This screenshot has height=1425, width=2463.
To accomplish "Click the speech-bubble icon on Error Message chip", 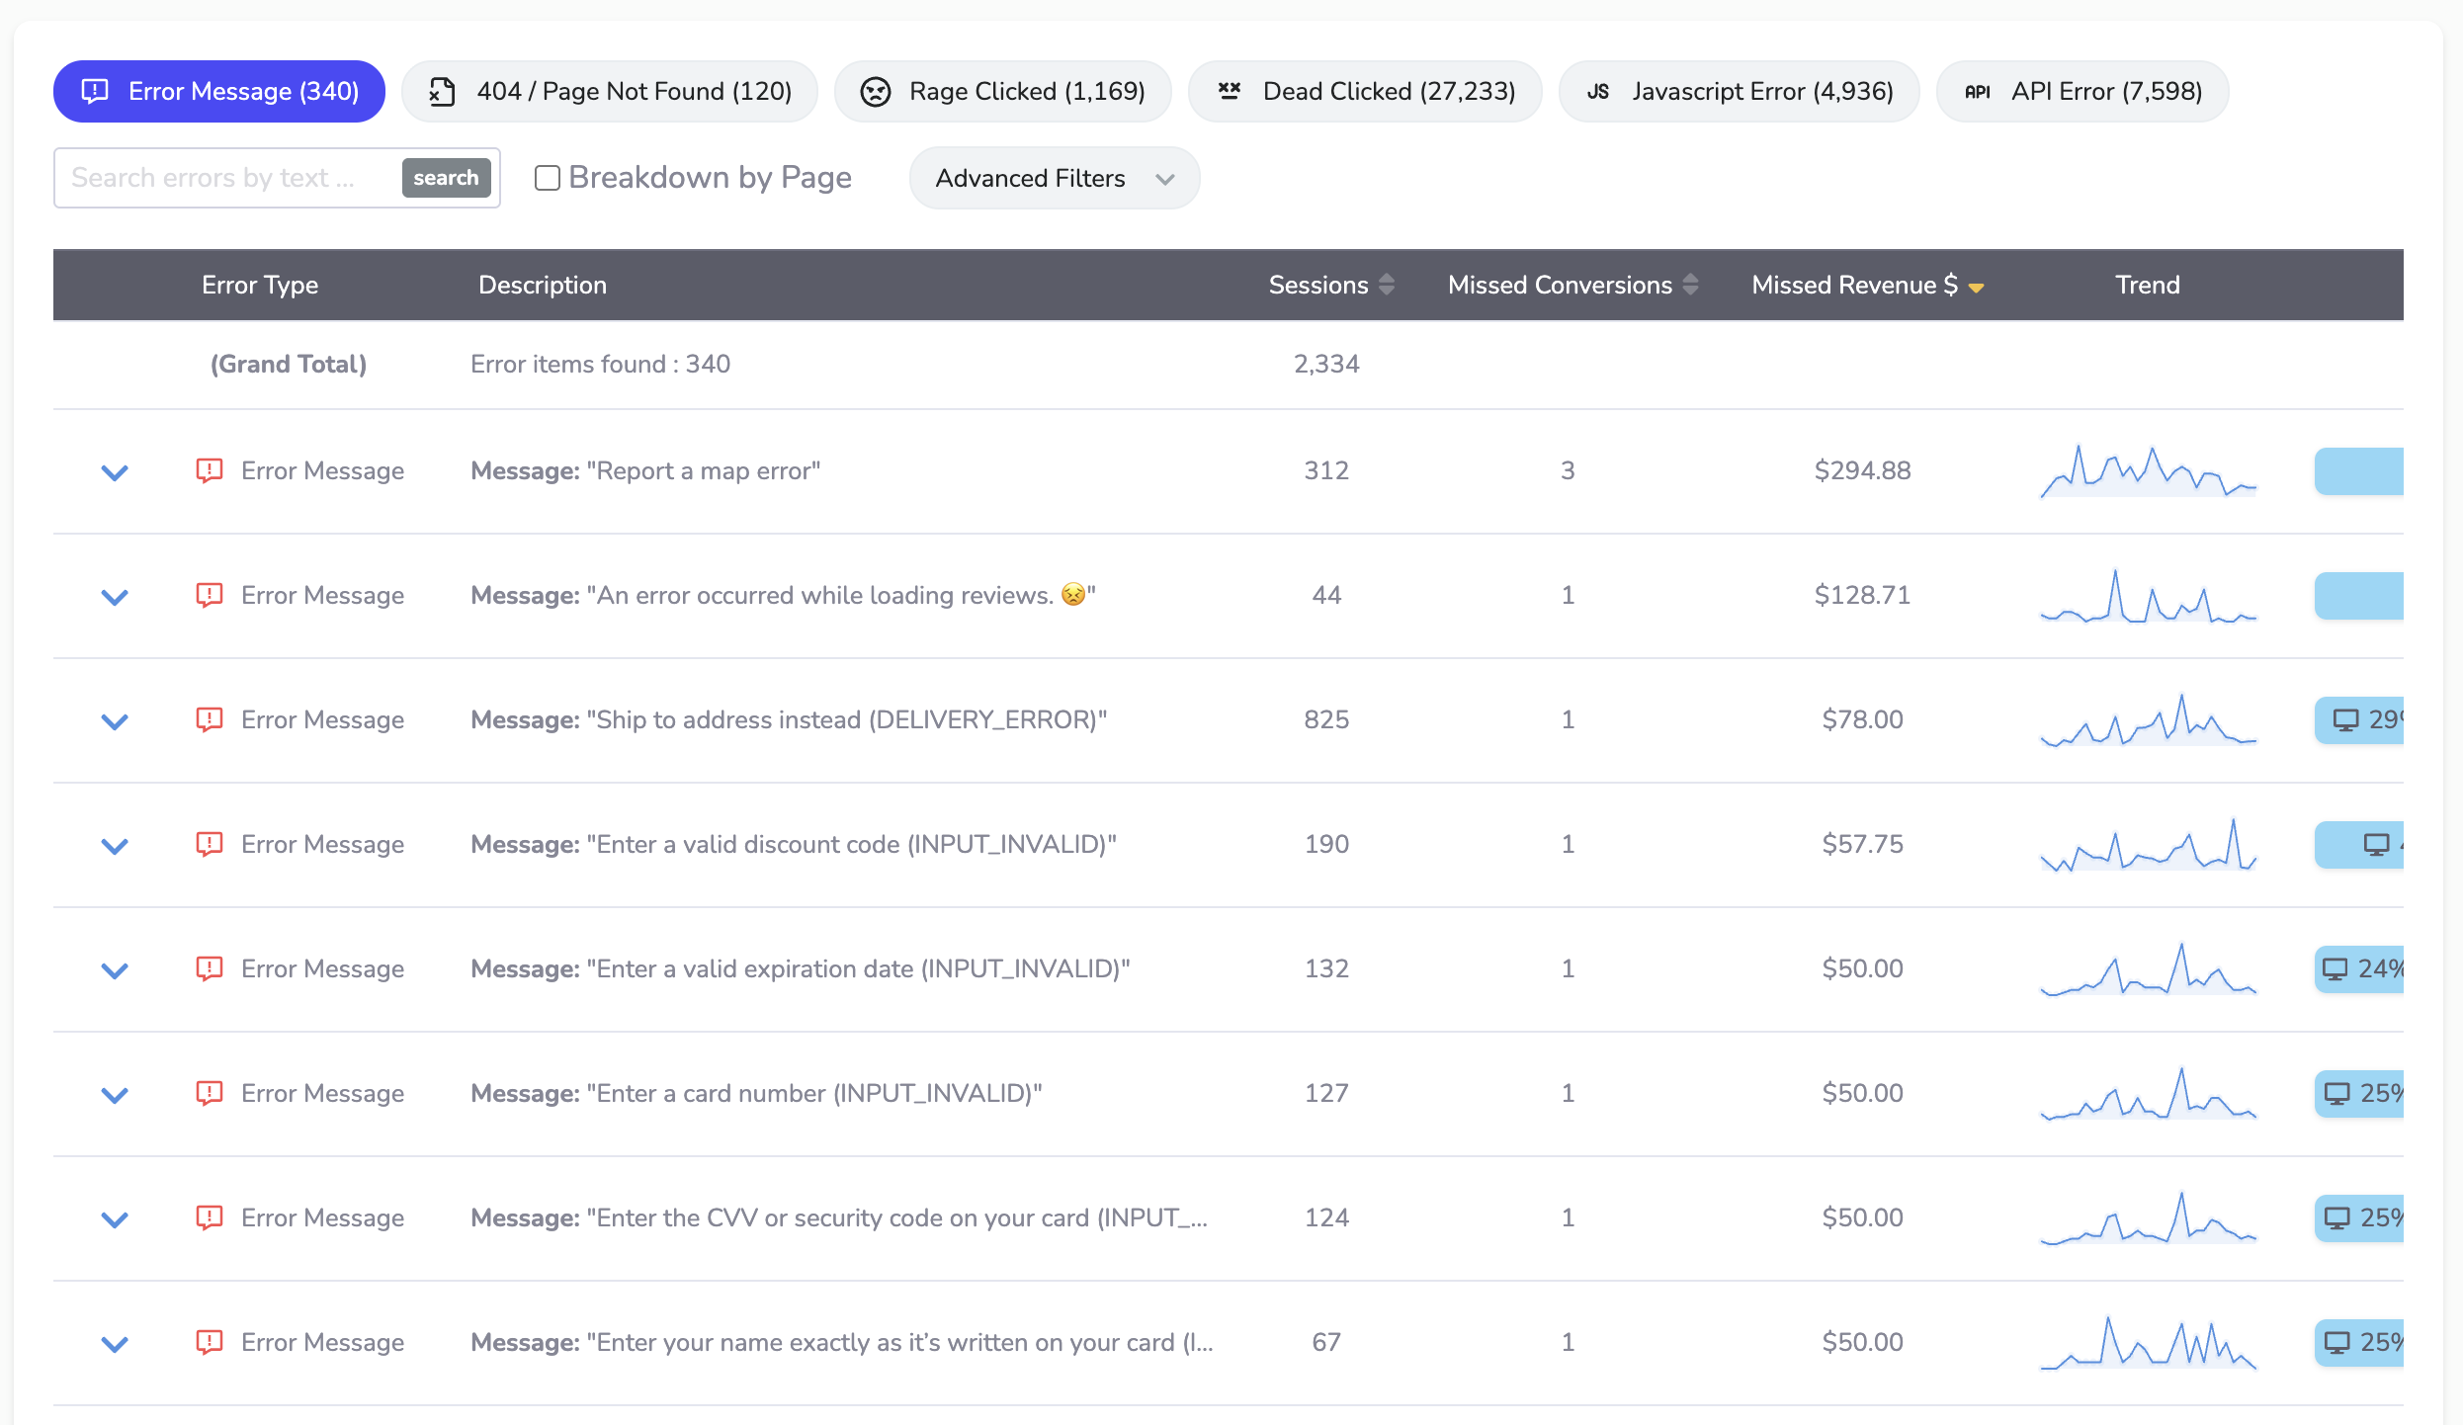I will 94,91.
